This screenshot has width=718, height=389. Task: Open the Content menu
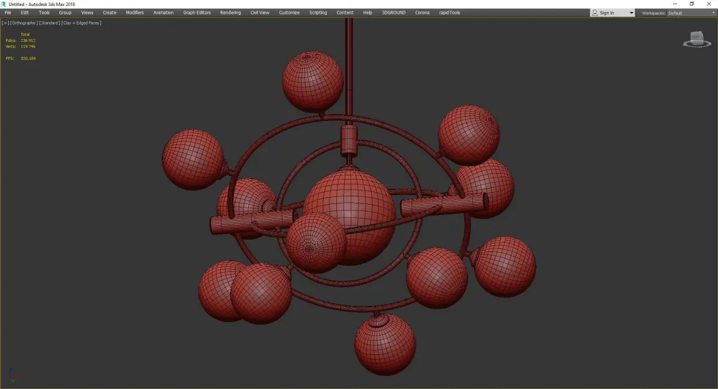[x=345, y=13]
